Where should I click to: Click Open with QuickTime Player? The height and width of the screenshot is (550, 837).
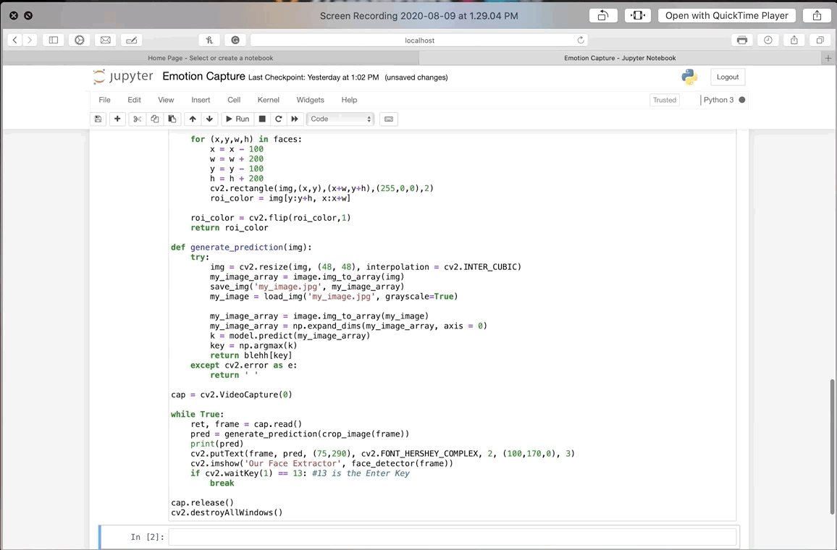pos(726,15)
